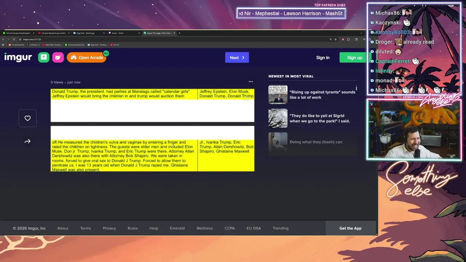466x262 pixels.
Task: Open the 'the list' bookmark
Action: (x=115, y=45)
